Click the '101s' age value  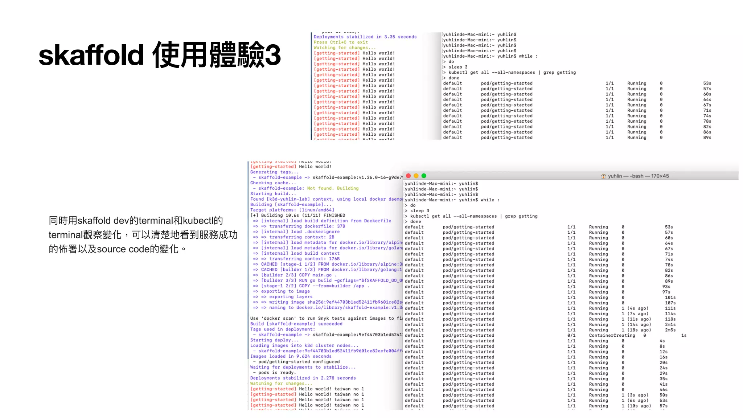670,298
